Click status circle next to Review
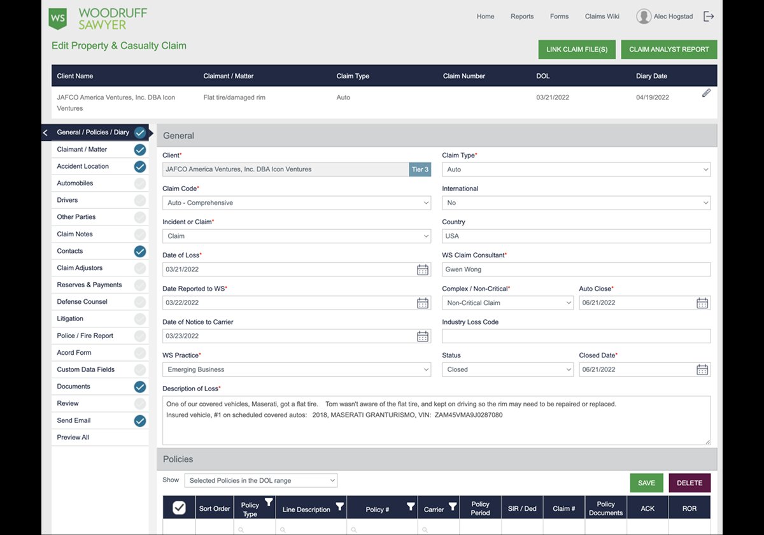 140,403
